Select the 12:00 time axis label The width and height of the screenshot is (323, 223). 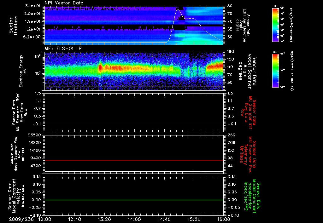[45, 219]
